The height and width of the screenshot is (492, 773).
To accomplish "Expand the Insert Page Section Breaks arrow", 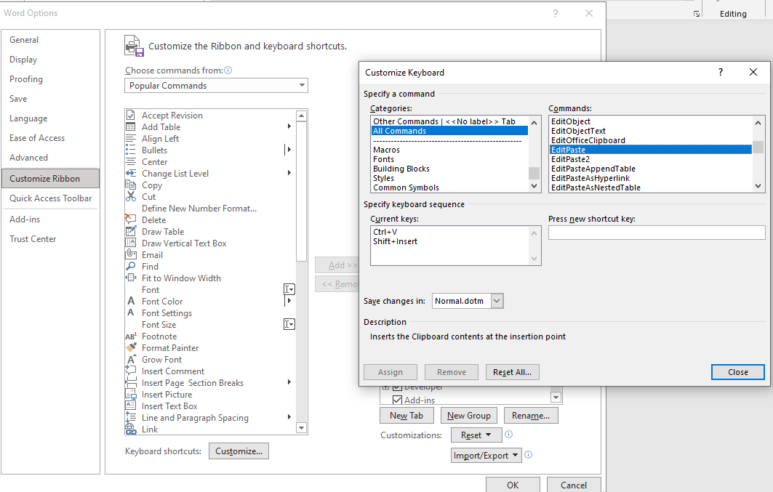I will pos(289,382).
